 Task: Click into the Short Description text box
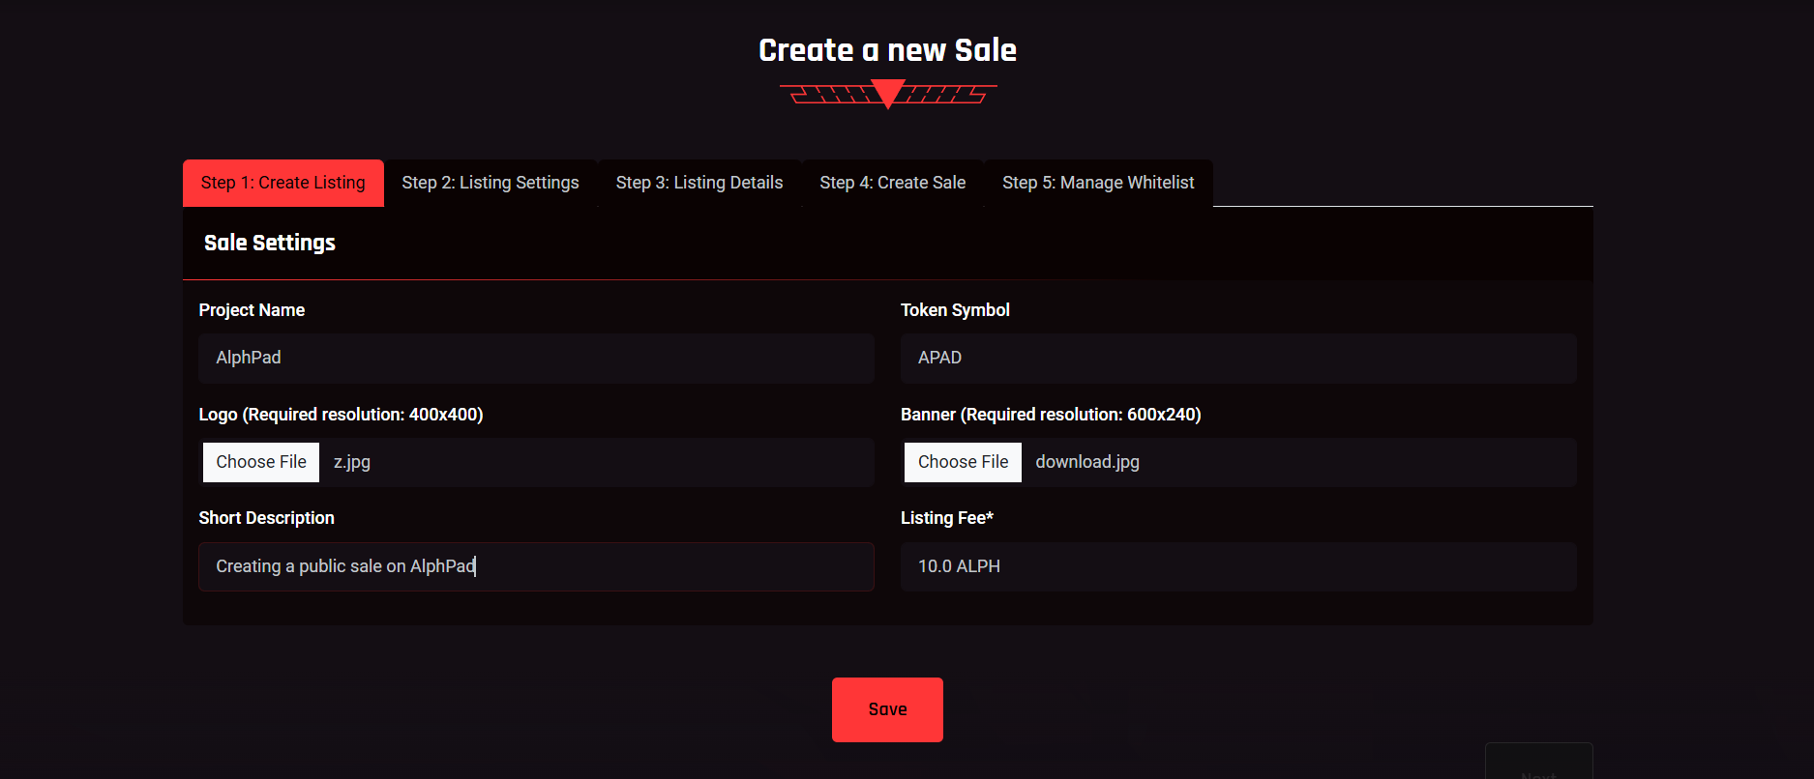tap(536, 566)
